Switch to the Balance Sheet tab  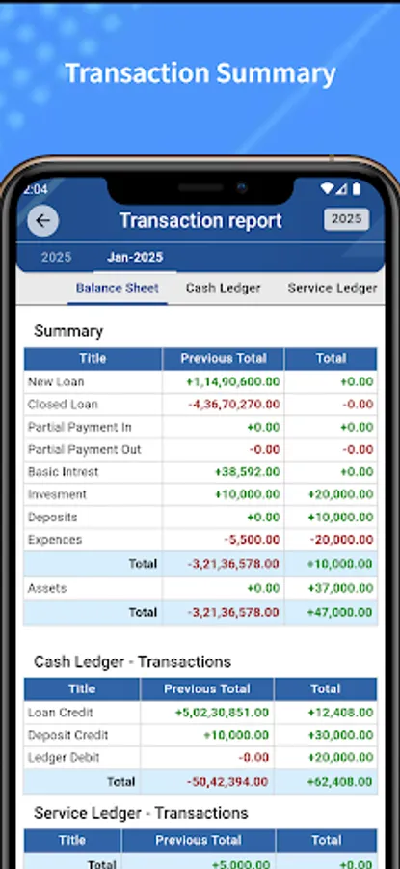tap(118, 288)
